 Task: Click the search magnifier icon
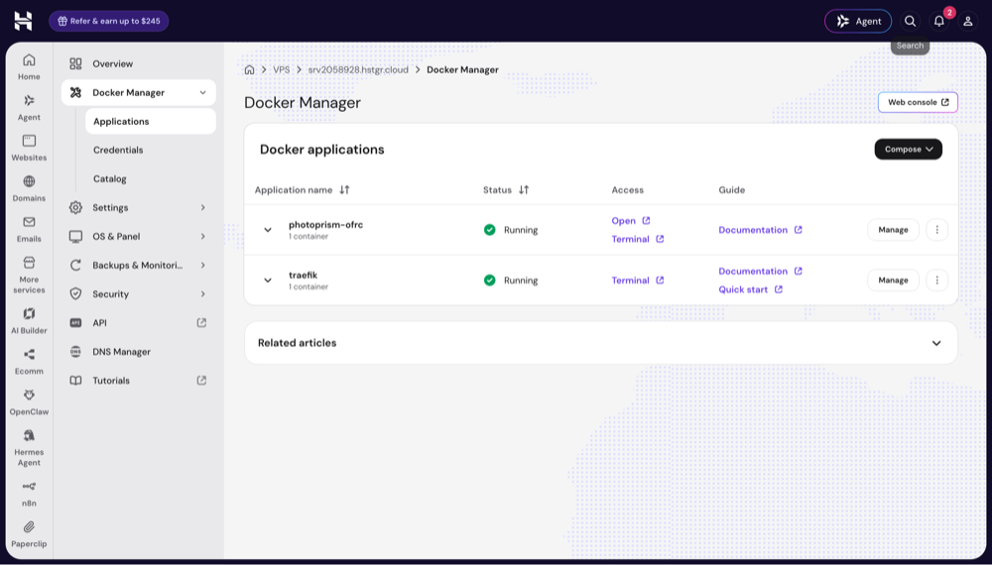click(x=910, y=21)
